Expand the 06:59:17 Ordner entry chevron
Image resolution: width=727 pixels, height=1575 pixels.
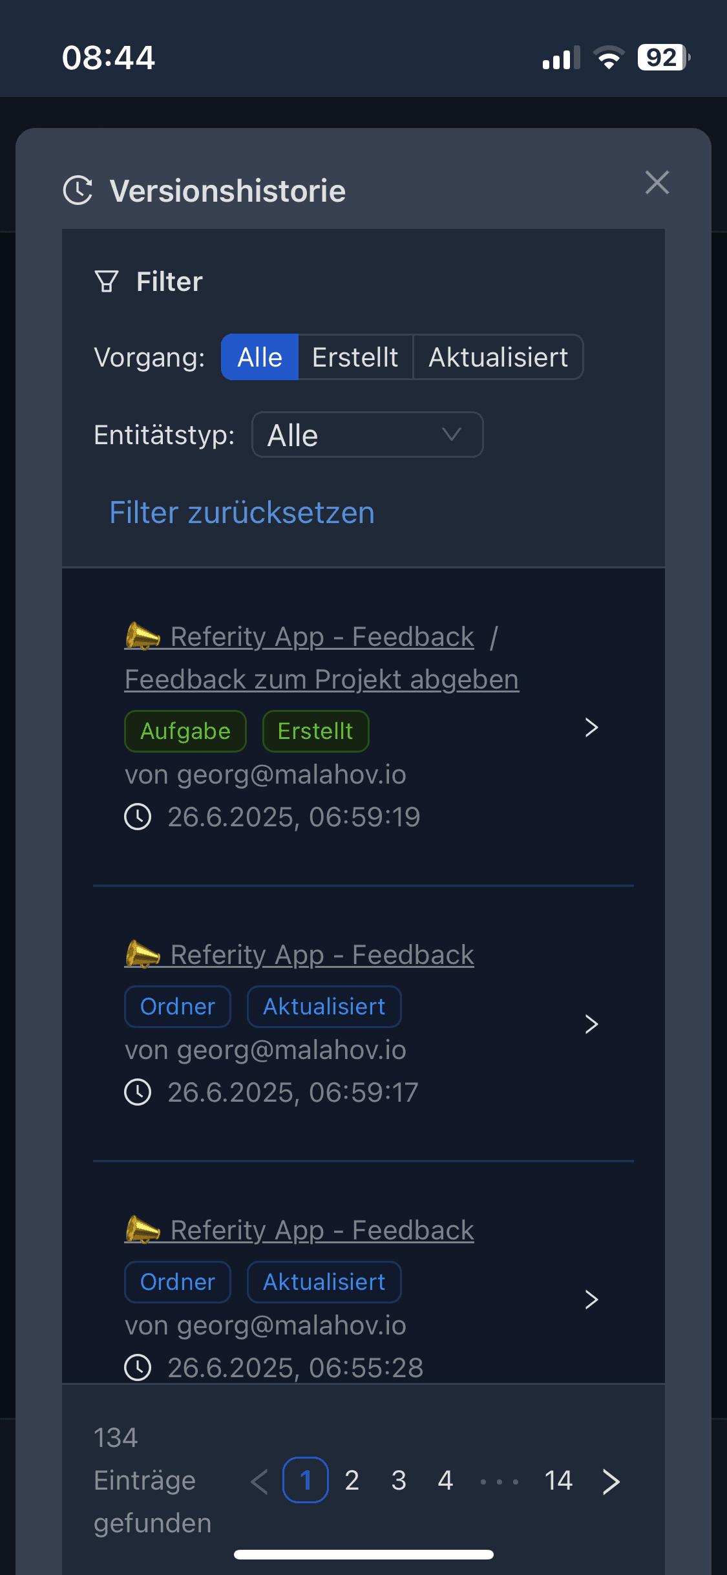click(591, 1023)
